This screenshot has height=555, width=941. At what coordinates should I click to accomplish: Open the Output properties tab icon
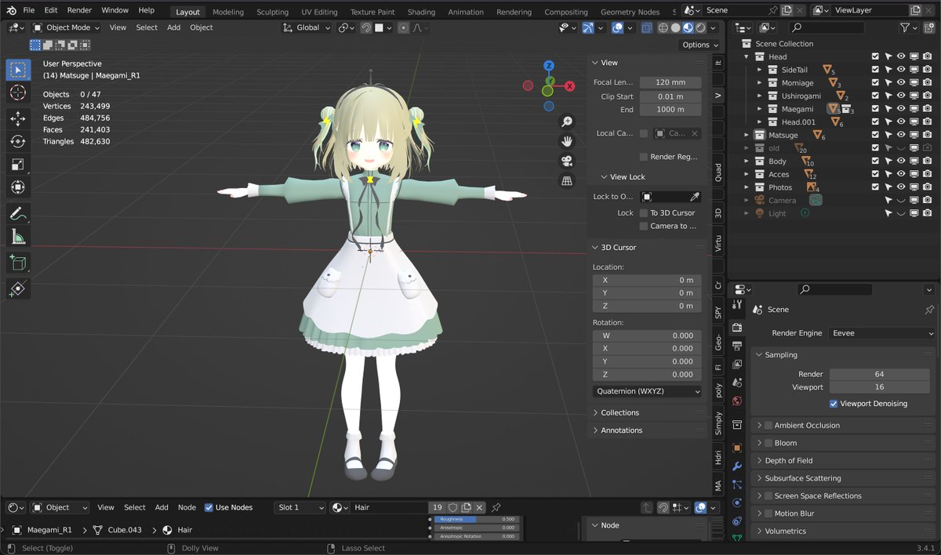click(736, 346)
